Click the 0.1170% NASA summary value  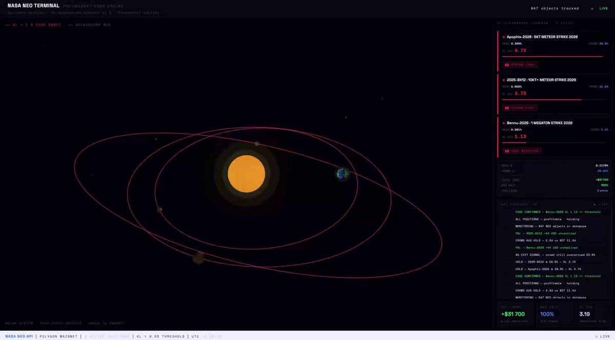[x=602, y=165]
